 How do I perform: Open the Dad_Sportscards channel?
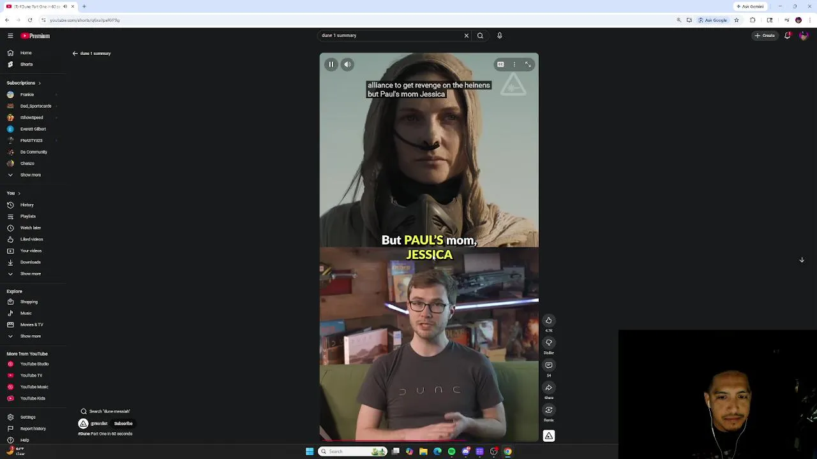pos(36,106)
